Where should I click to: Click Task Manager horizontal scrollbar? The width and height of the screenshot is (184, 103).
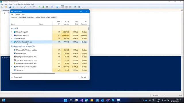coord(33,73)
